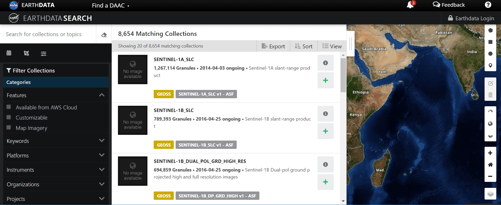Screen dimensions: 501x205
Task: Enable Available from AWS Cloud filter
Action: (9, 107)
